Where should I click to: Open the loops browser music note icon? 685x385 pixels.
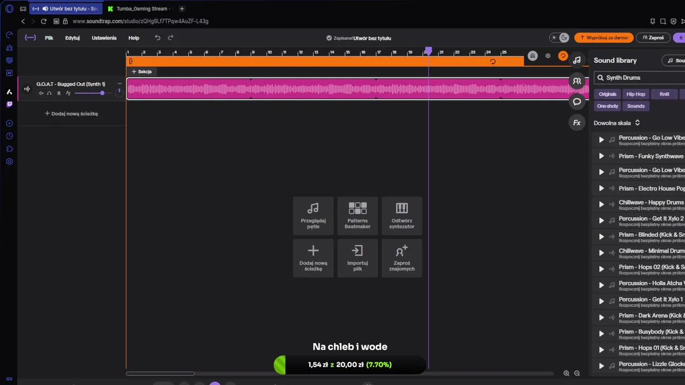[577, 60]
